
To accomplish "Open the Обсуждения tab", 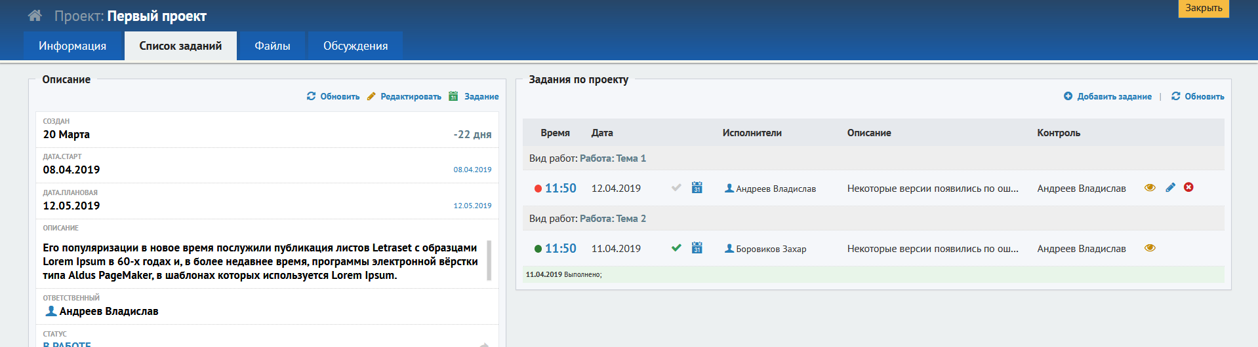I will (355, 46).
